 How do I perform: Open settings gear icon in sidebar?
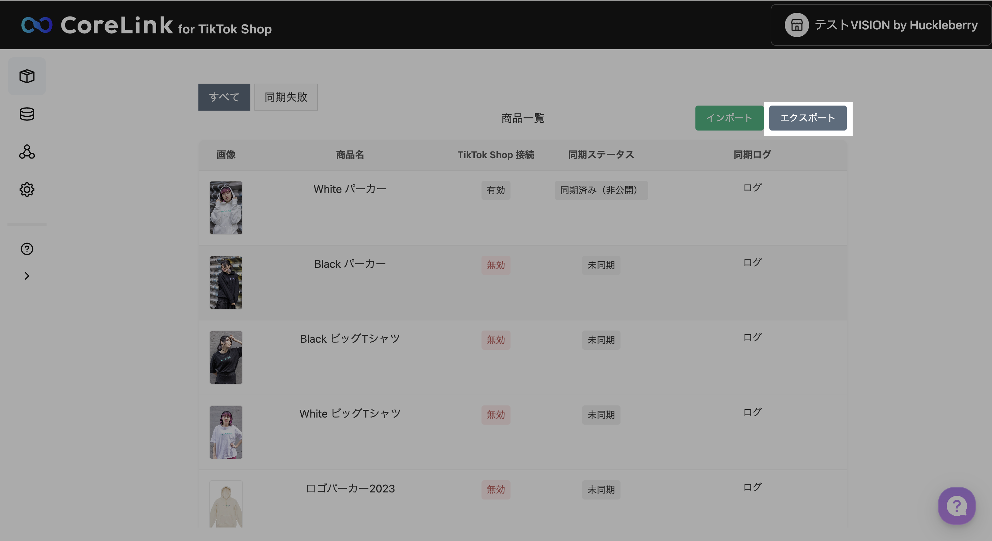pyautogui.click(x=27, y=190)
